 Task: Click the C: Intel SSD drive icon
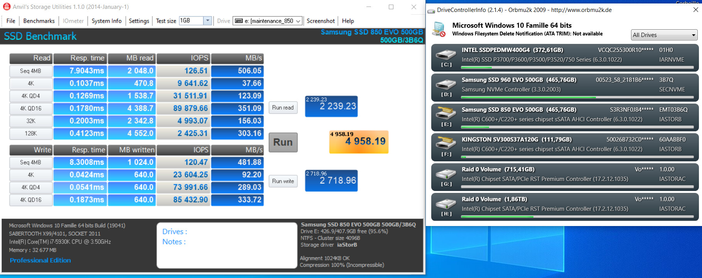(x=446, y=54)
